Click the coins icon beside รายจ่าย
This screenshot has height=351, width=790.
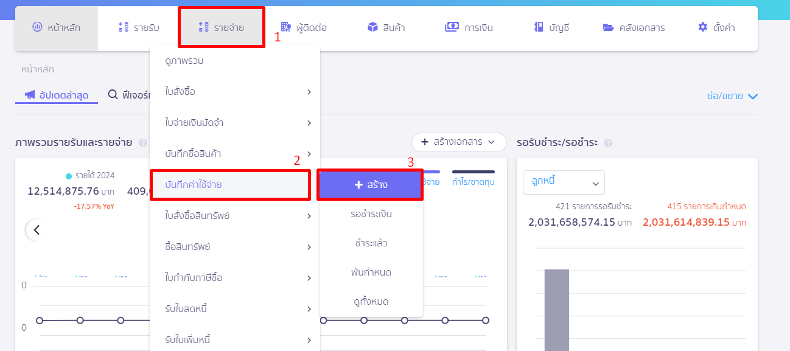click(x=203, y=27)
